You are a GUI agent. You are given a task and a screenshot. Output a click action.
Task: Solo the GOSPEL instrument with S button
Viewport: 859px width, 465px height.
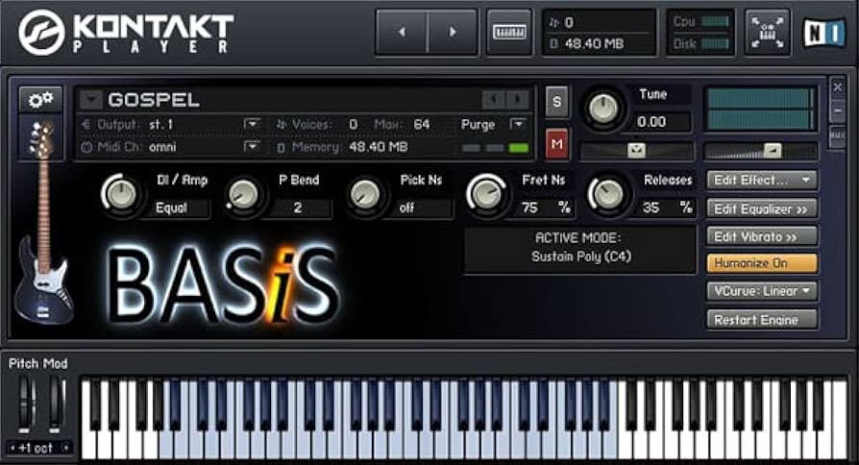[557, 103]
